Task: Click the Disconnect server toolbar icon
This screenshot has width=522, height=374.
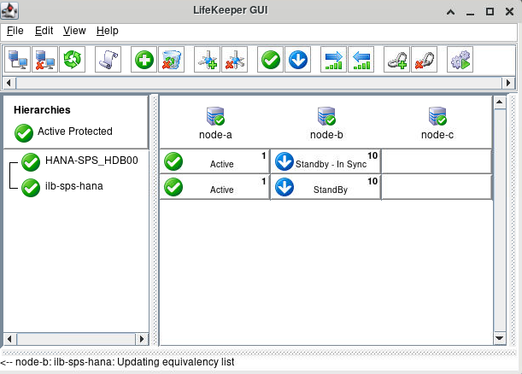Action: point(45,60)
